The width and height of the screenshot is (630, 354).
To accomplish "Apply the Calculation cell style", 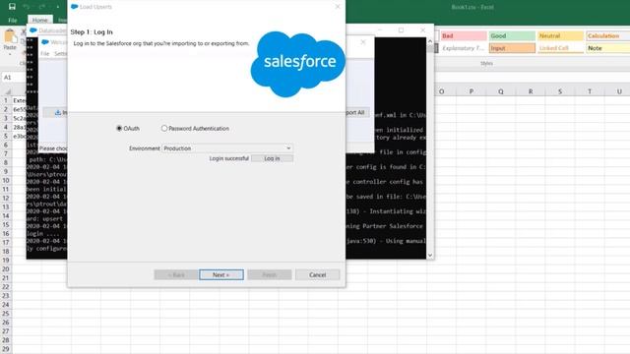I will [x=608, y=36].
